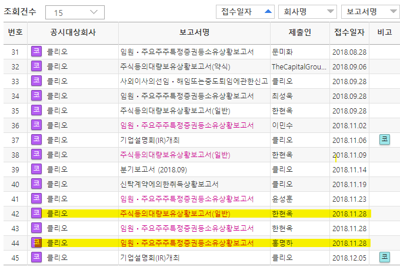The image size is (400, 270).
Task: Click the 공시대상회사 column header
Action: (x=73, y=32)
